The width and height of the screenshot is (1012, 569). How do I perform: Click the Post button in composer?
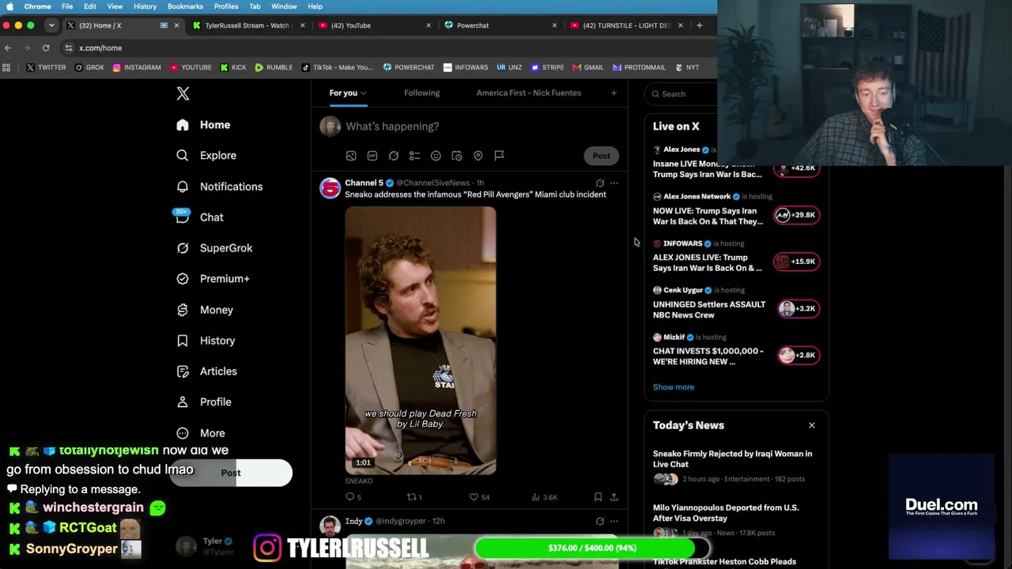(602, 156)
